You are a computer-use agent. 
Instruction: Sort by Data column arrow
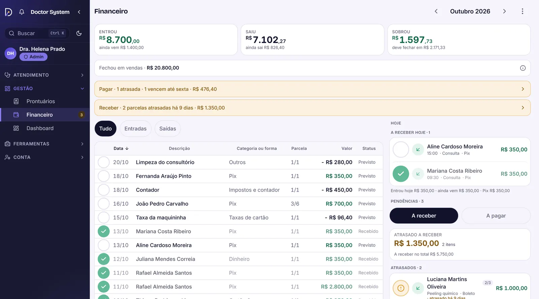pos(127,148)
